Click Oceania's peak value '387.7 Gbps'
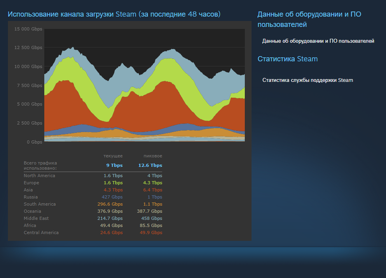The height and width of the screenshot is (278, 386). tap(150, 211)
